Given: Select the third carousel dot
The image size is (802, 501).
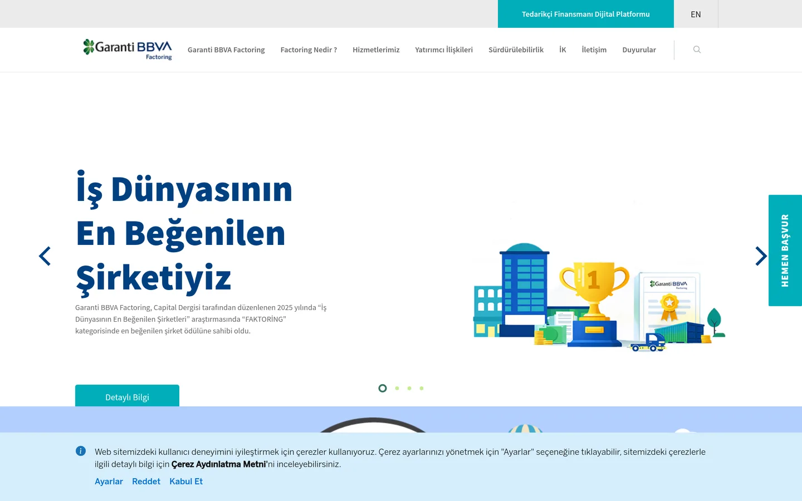Looking at the screenshot, I should (409, 388).
